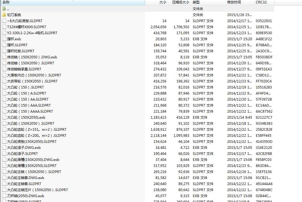Click file icon of 大凸轮（150X2050).exb
This screenshot has height=202, width=302.
coord(4,118)
